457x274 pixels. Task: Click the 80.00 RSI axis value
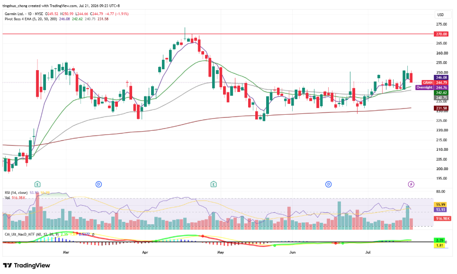pos(440,192)
